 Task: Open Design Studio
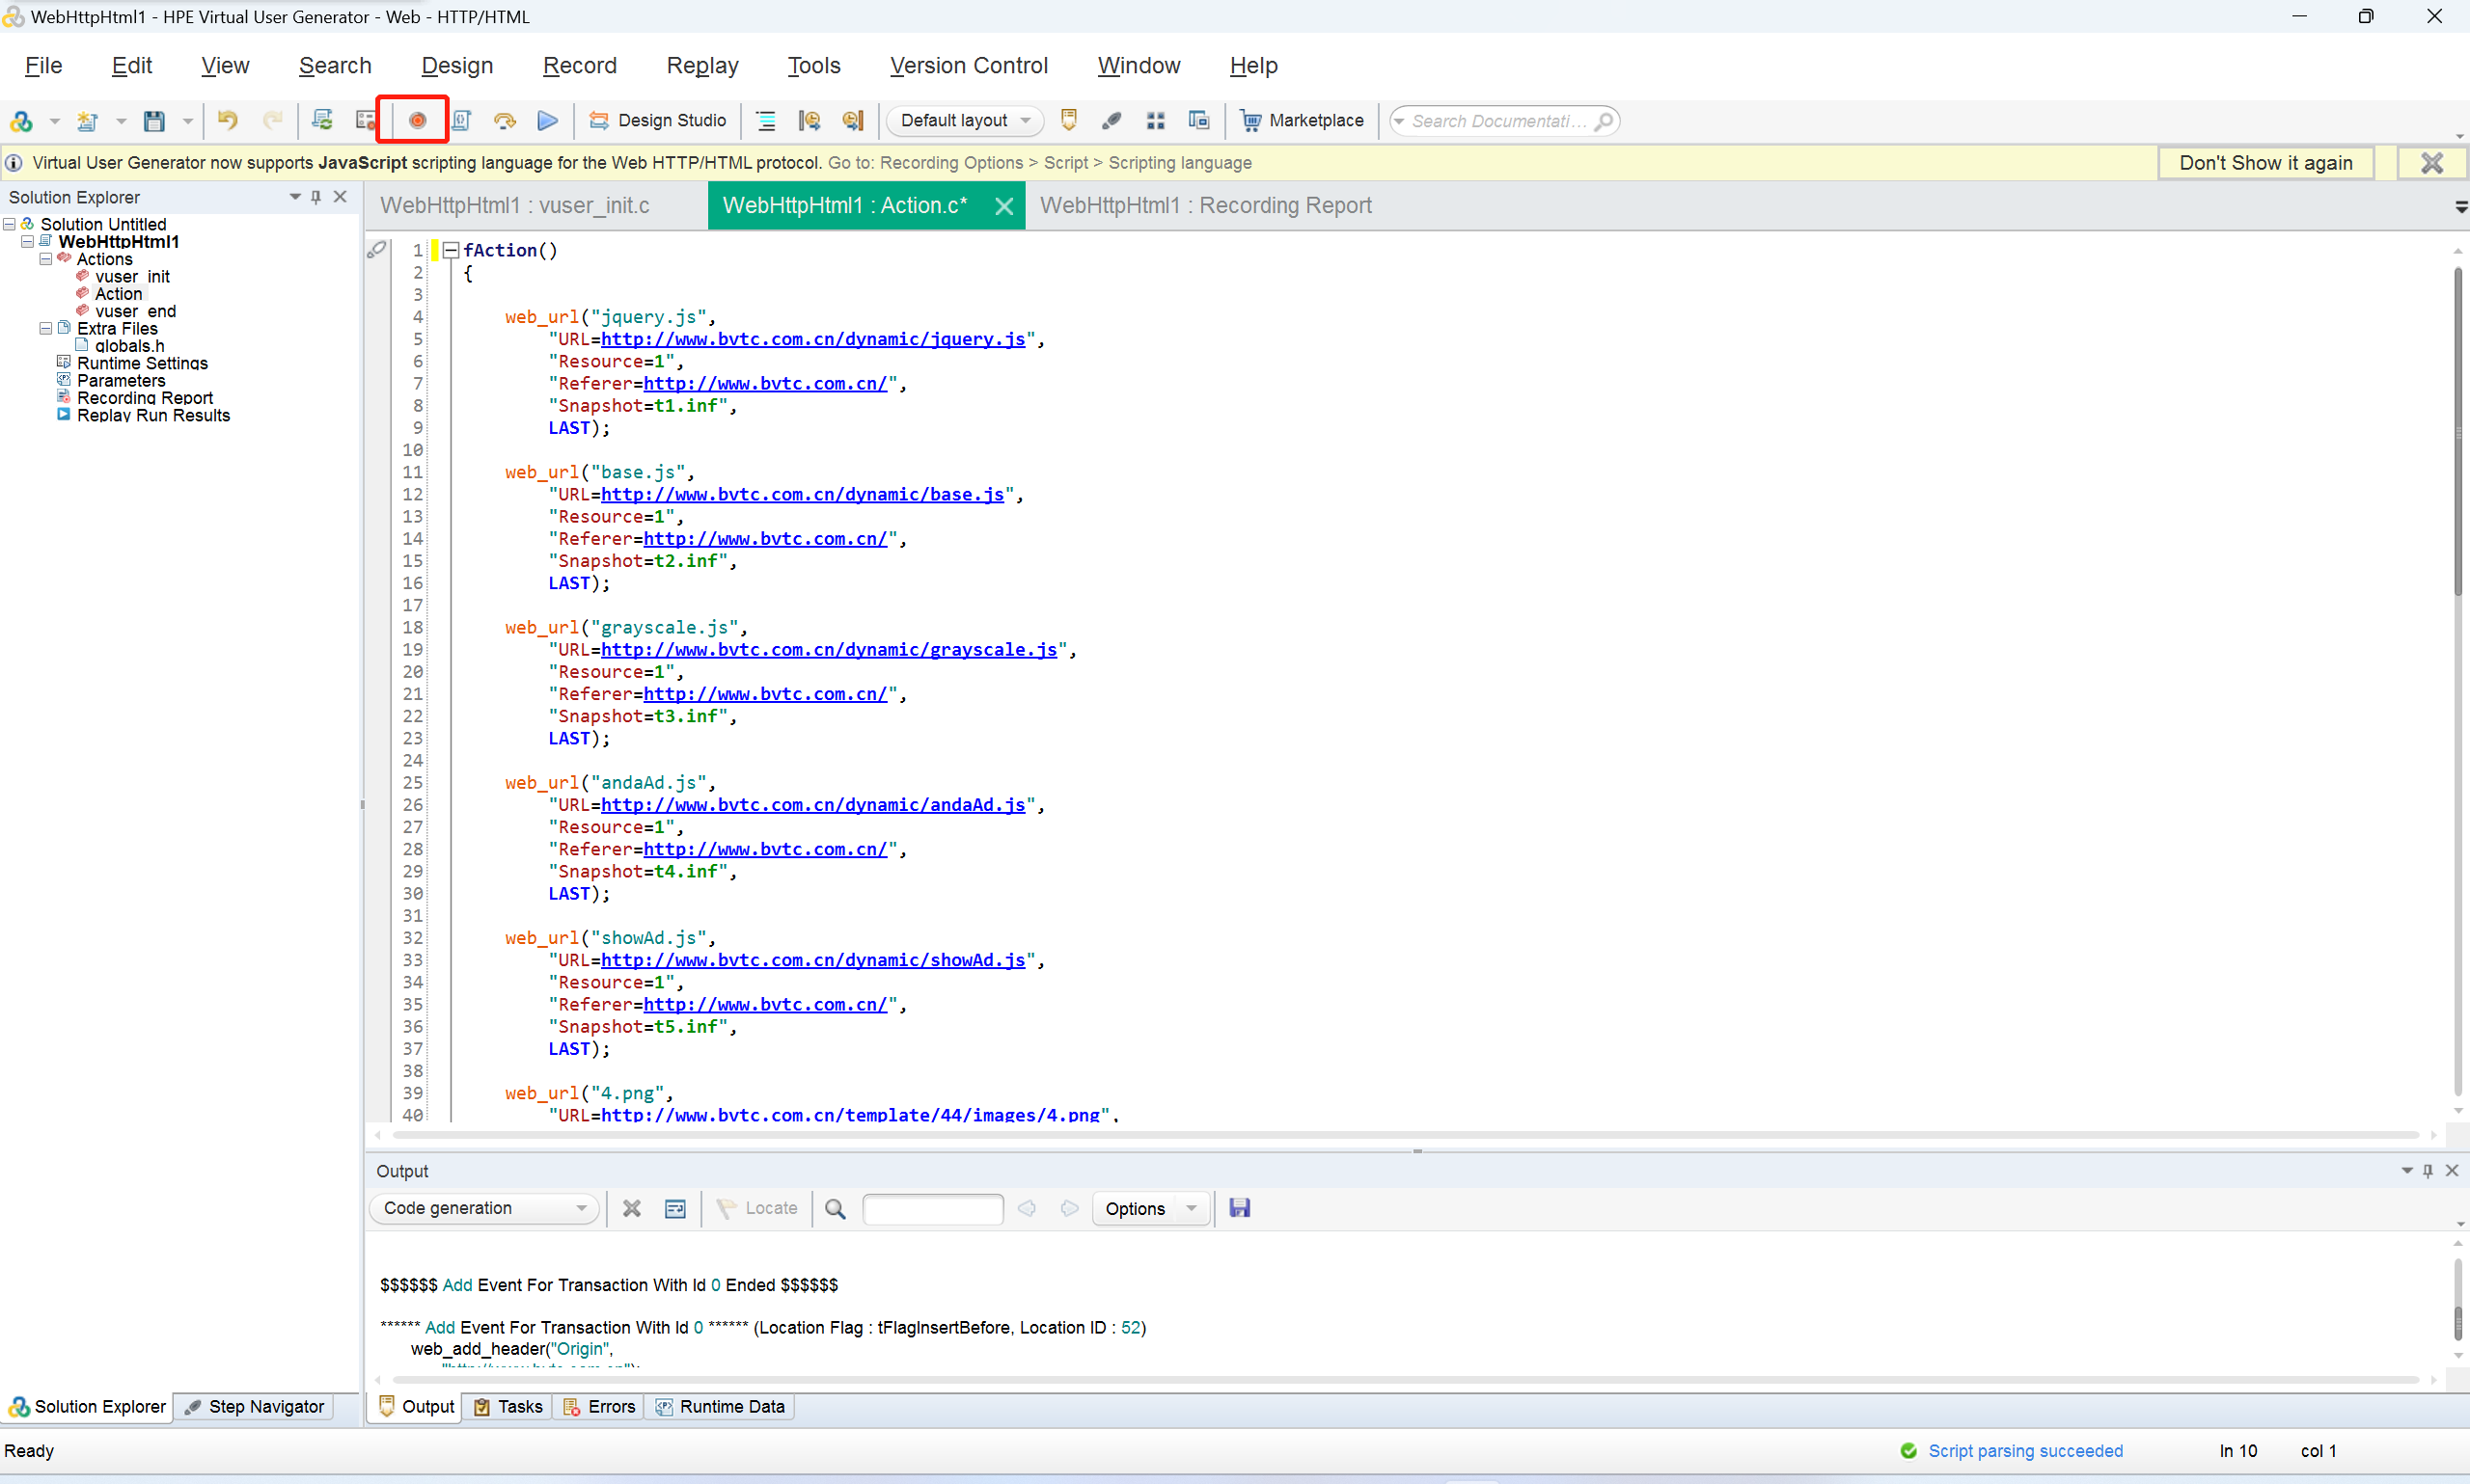(657, 120)
